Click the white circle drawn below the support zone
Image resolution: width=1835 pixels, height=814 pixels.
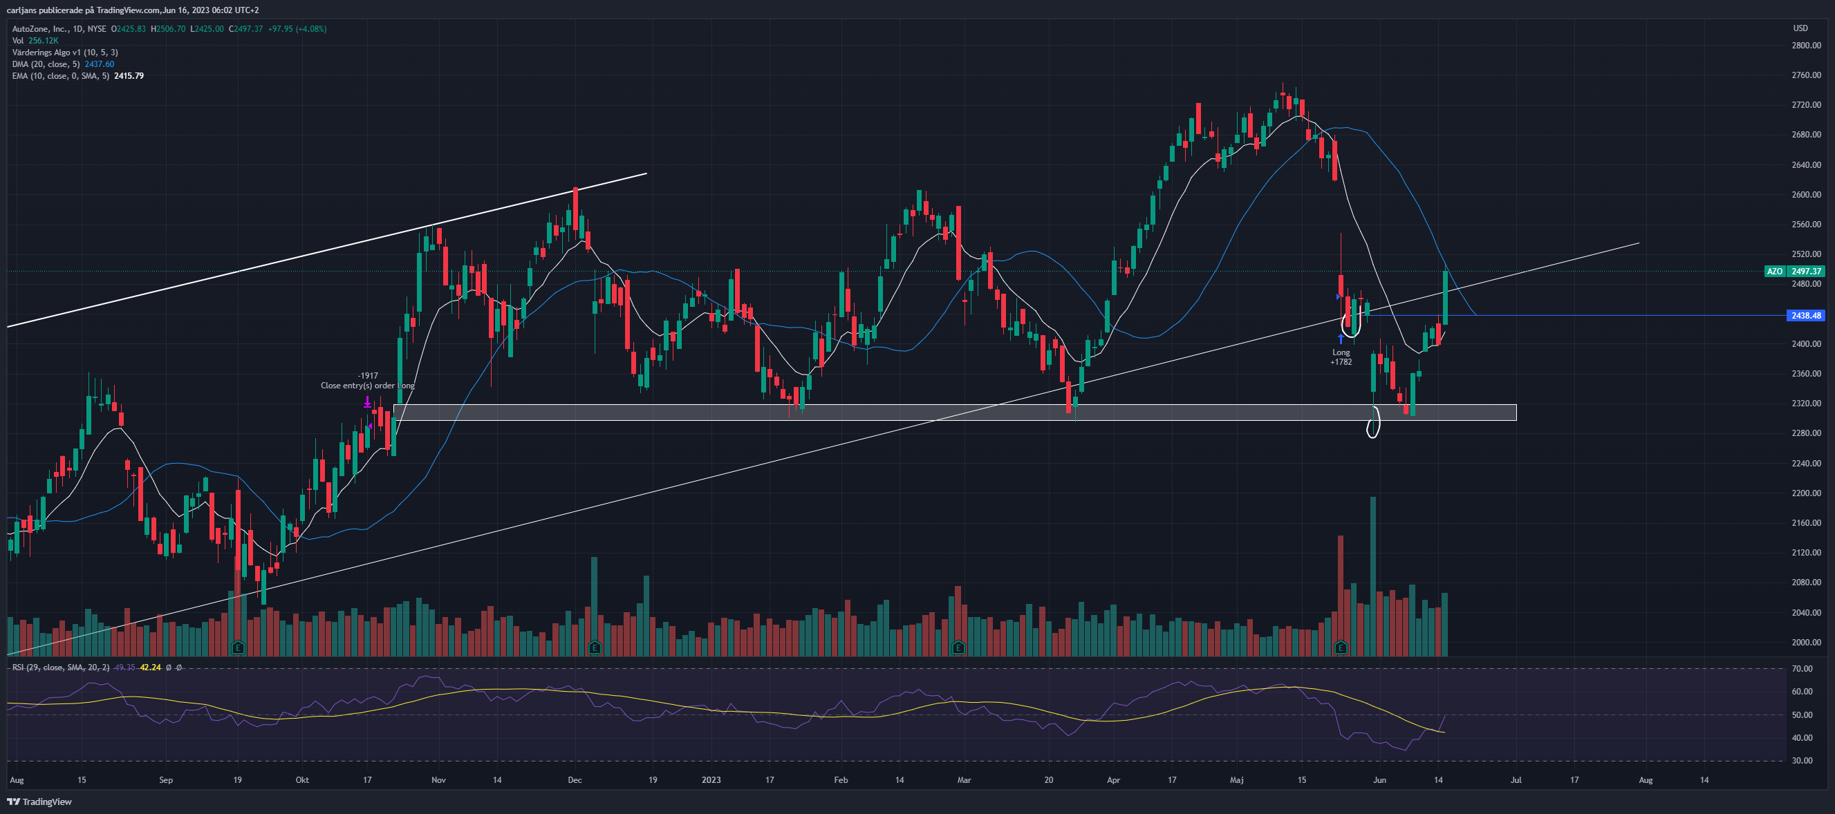[x=1372, y=421]
